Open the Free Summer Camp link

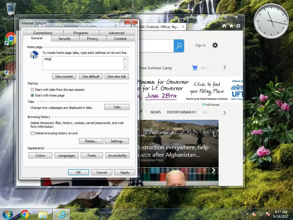pyautogui.click(x=156, y=68)
